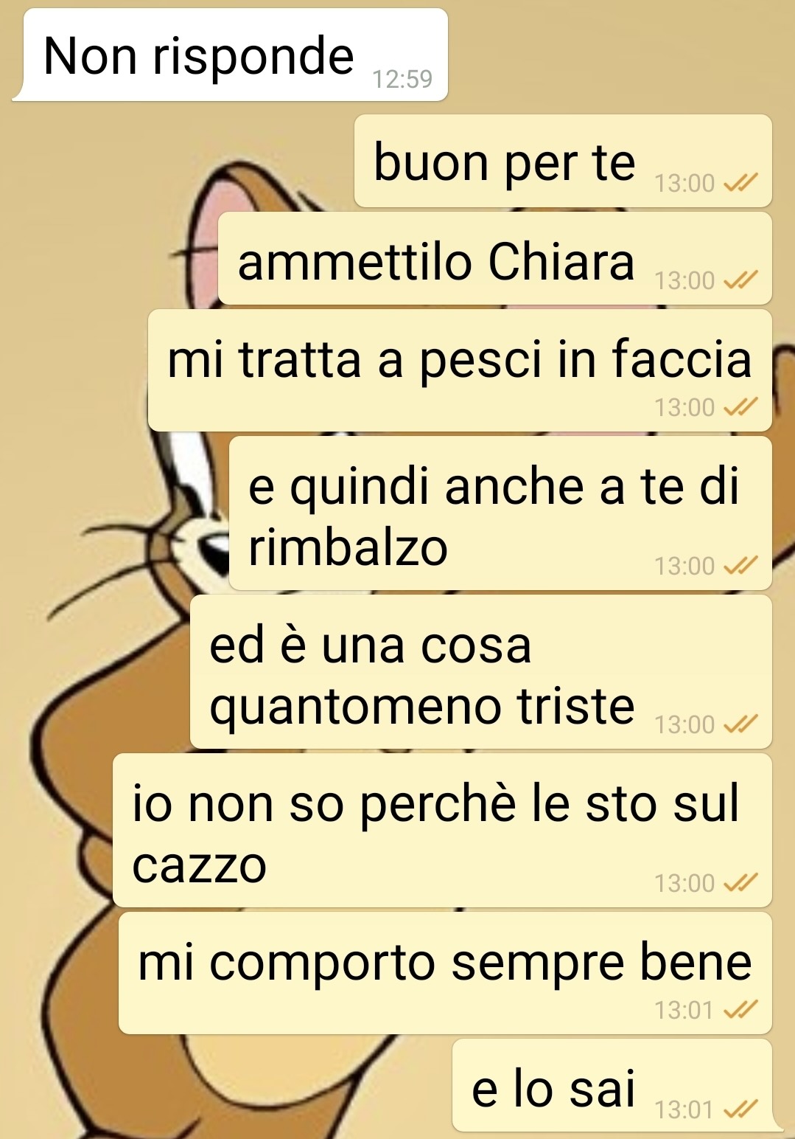
Task: Select the 'mi comporto sempre bene' message
Action: tap(445, 973)
